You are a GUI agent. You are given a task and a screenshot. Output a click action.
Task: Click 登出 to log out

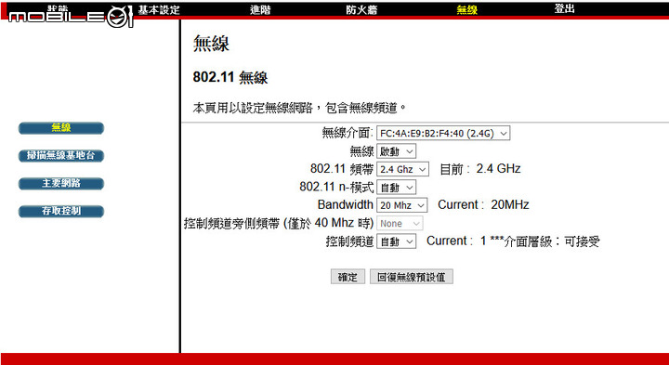(565, 8)
